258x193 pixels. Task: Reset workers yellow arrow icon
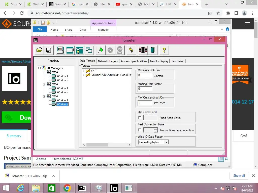131,50
